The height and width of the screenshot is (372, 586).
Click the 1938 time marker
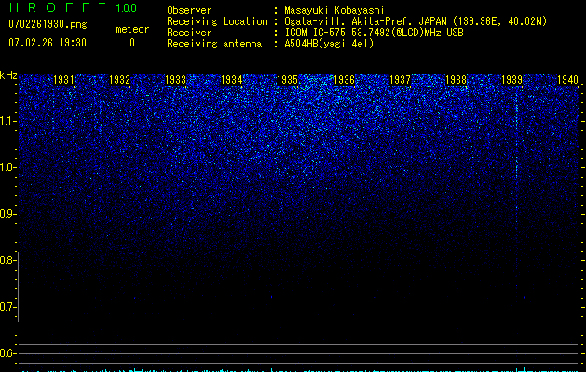[x=456, y=79]
